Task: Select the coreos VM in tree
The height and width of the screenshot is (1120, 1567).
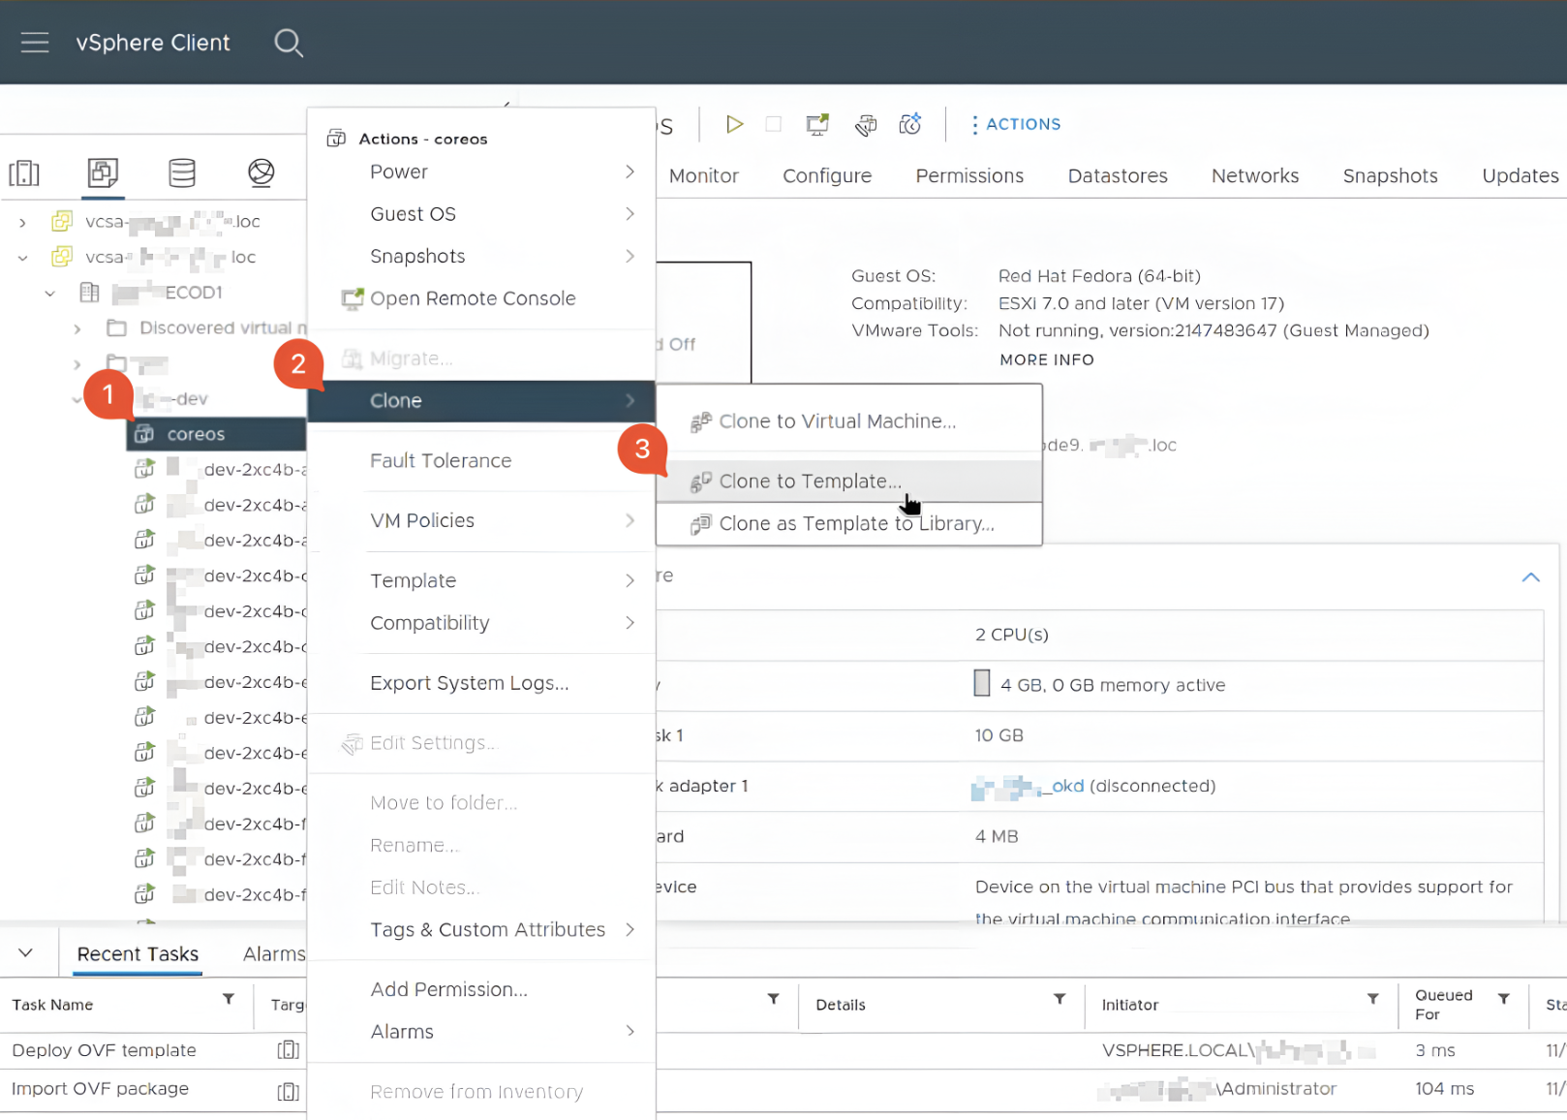Action: pos(217,434)
